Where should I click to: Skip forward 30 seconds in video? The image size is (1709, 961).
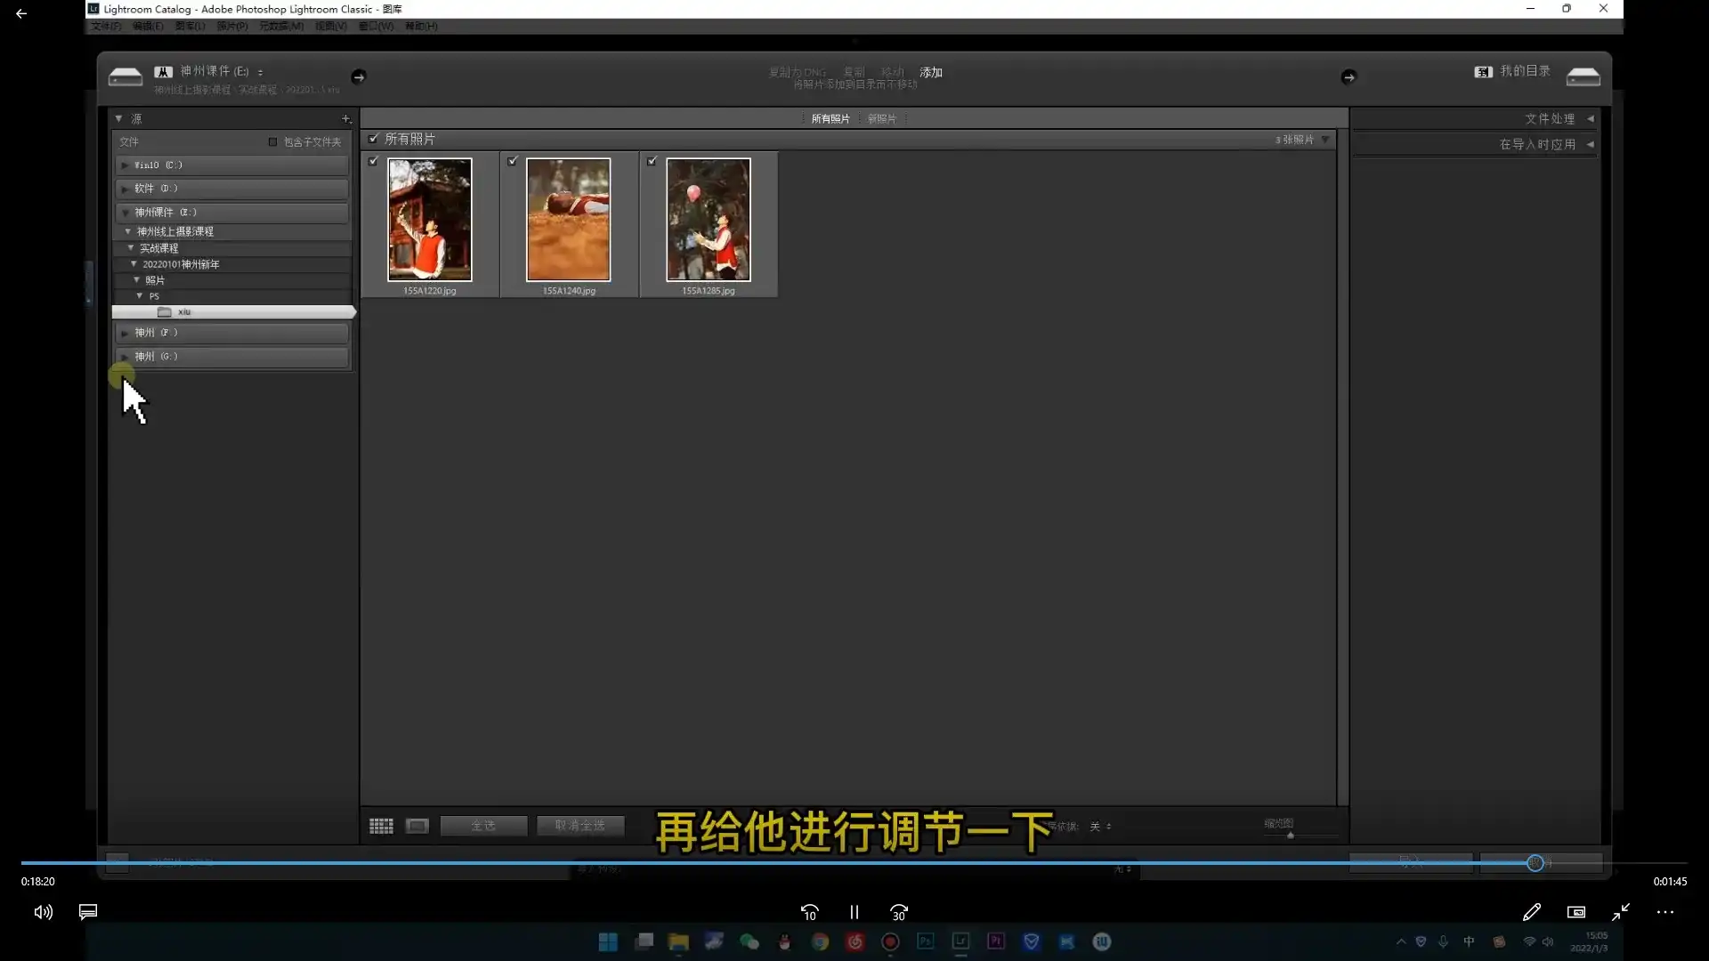899,912
